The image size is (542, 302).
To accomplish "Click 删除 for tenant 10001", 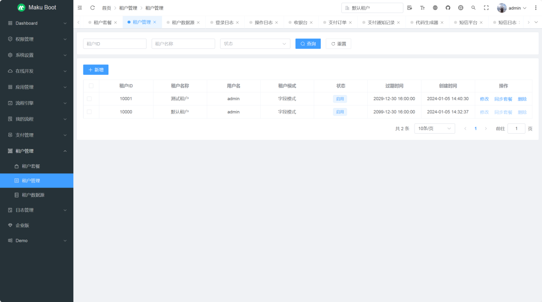I will [x=522, y=99].
